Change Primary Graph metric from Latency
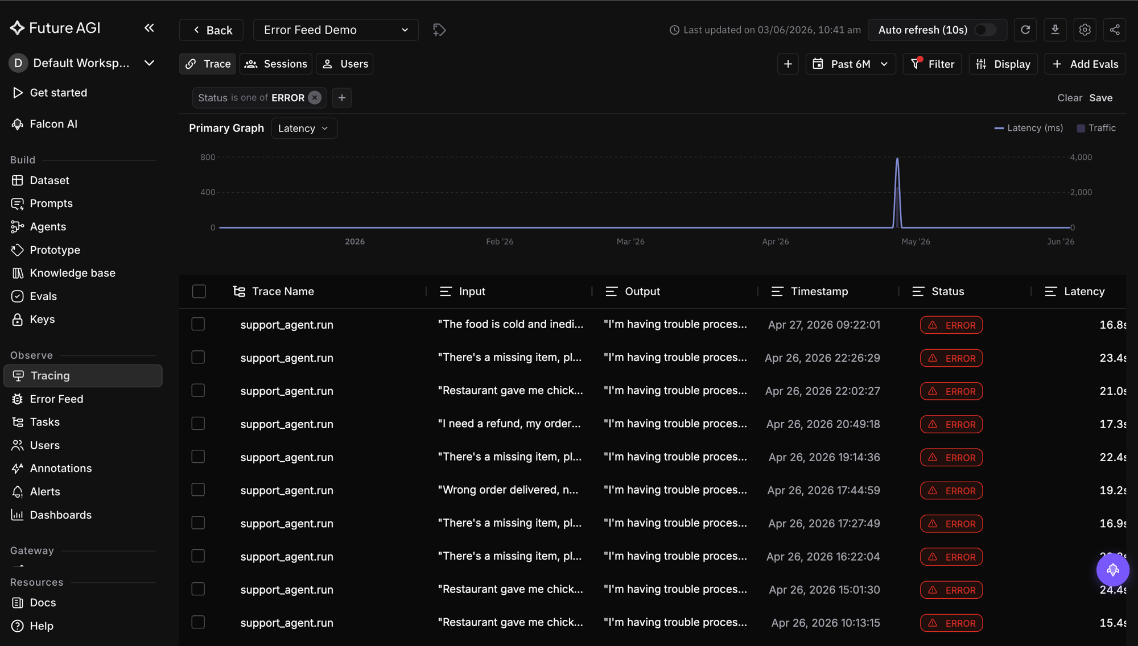This screenshot has width=1138, height=646. point(304,128)
